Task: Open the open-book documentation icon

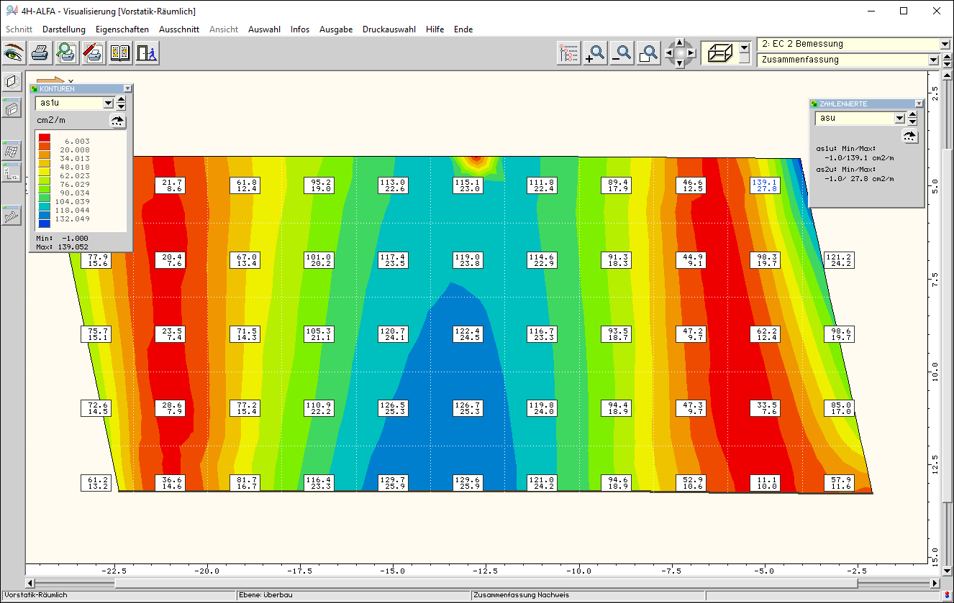Action: point(119,52)
